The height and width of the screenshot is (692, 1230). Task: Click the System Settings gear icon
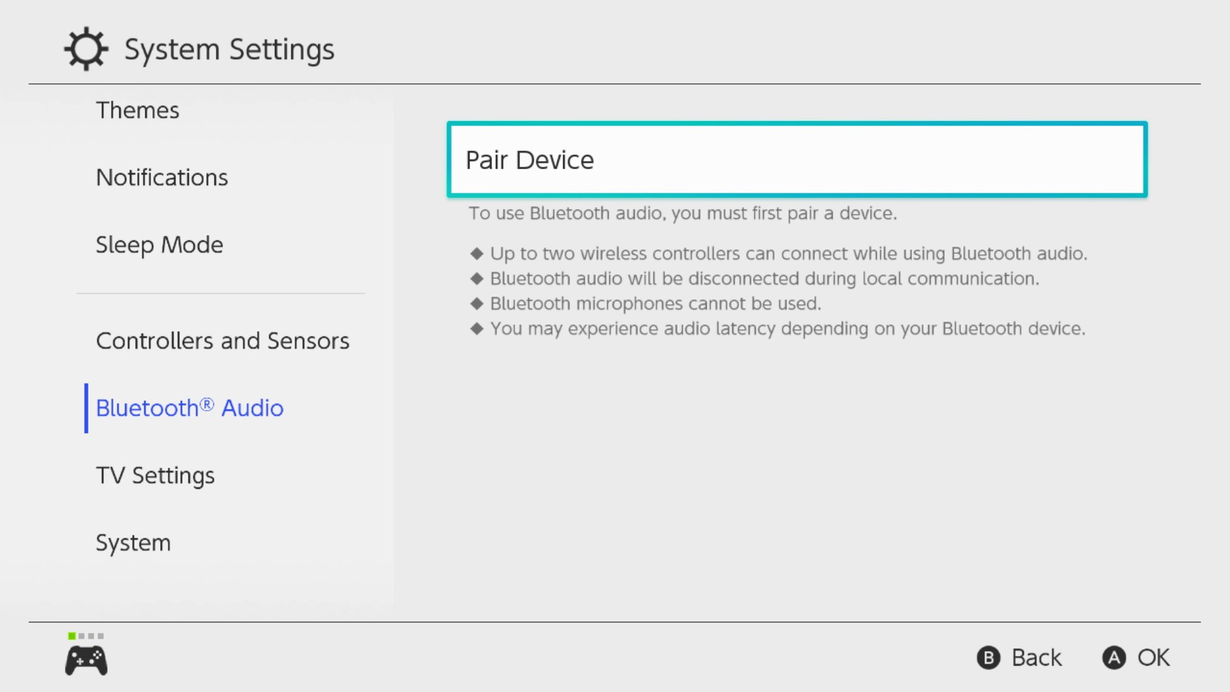[85, 48]
